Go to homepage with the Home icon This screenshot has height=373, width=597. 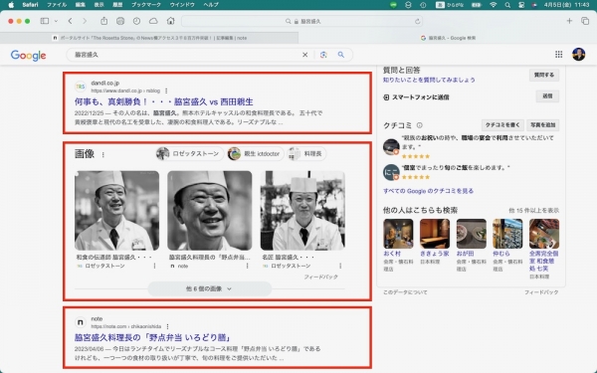170,21
